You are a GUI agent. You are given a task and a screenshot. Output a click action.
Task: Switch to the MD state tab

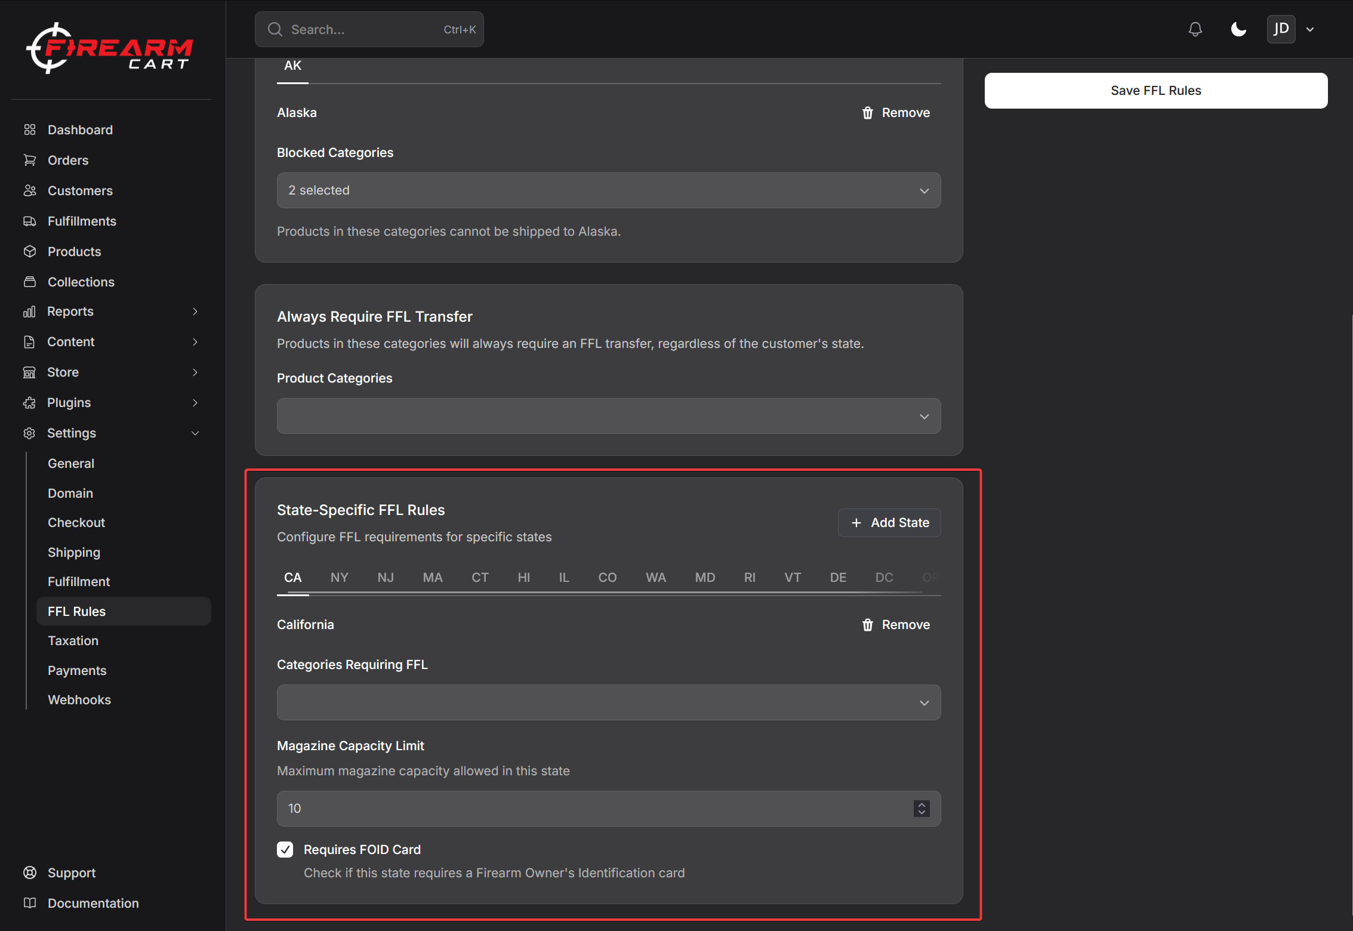705,578
